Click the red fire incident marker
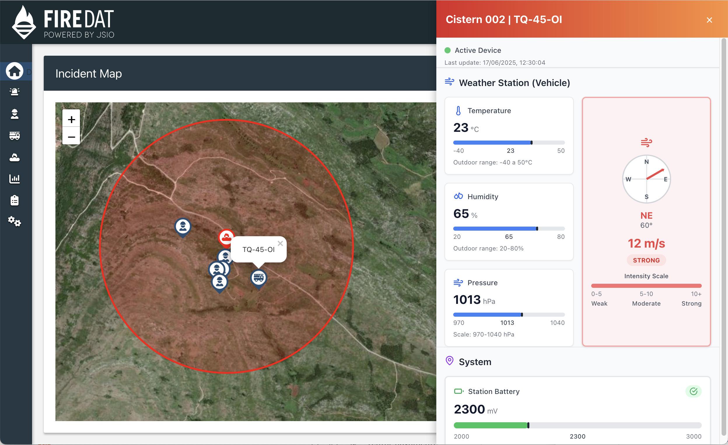This screenshot has height=445, width=728. click(226, 237)
